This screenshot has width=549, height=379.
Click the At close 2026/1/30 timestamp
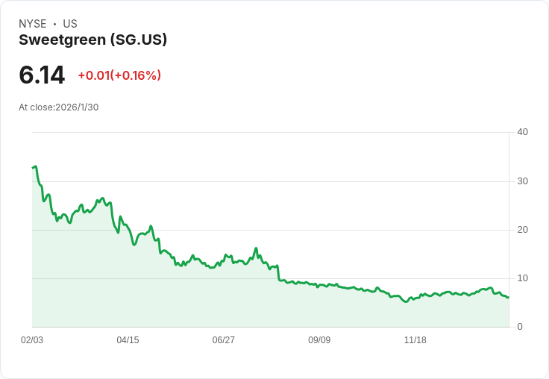tap(58, 107)
